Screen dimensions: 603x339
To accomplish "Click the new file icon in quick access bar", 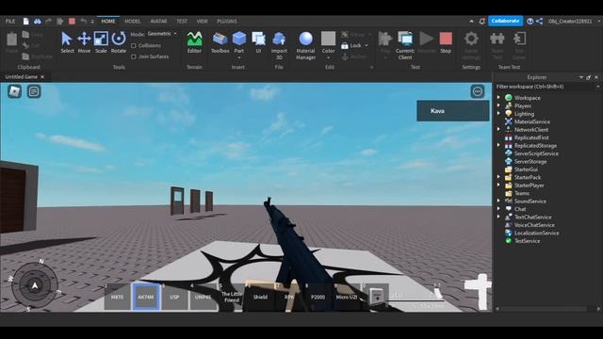I will (25, 21).
